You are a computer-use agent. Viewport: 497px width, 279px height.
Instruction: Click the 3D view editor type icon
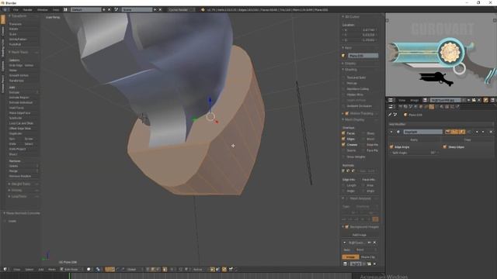point(5,270)
